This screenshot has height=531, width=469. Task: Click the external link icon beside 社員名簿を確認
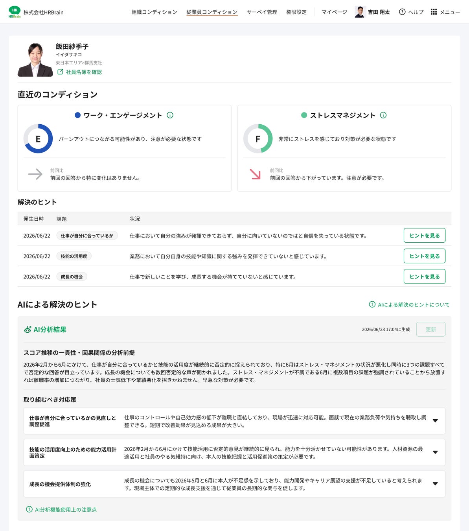pyautogui.click(x=60, y=72)
